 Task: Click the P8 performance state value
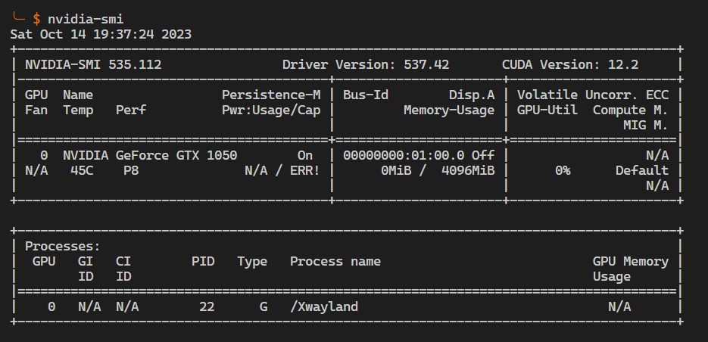131,170
